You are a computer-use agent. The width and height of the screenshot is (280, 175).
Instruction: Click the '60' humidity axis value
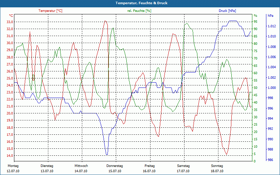pos(255,73)
